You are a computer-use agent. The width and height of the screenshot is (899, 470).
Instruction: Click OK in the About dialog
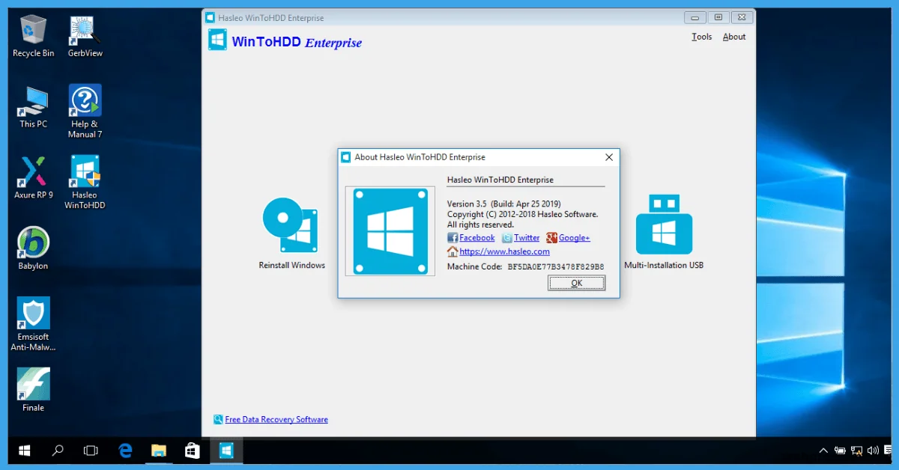click(x=576, y=283)
